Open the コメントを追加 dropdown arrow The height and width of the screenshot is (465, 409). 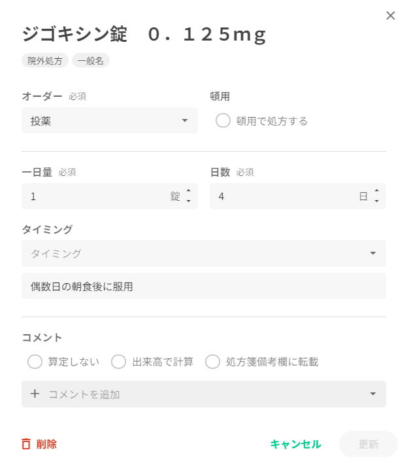[372, 394]
